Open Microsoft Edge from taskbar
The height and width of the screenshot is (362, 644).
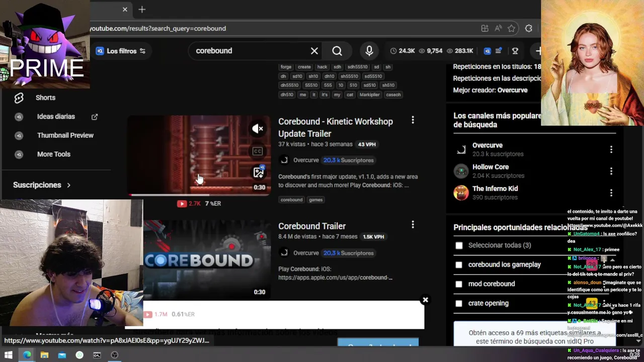click(x=27, y=355)
